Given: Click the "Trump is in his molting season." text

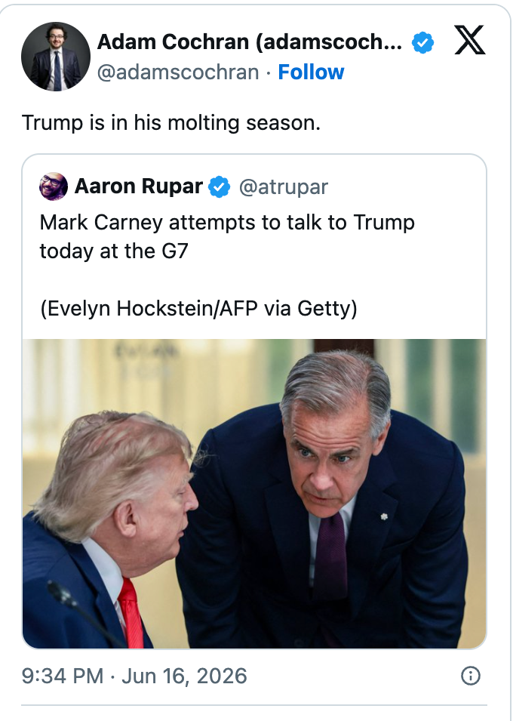Looking at the screenshot, I should [171, 123].
